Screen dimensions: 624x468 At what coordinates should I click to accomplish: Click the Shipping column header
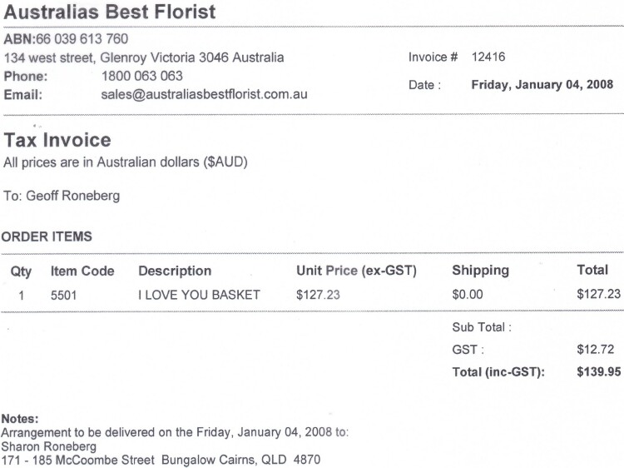tap(480, 270)
